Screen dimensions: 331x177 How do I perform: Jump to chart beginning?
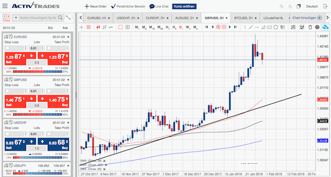point(207,27)
